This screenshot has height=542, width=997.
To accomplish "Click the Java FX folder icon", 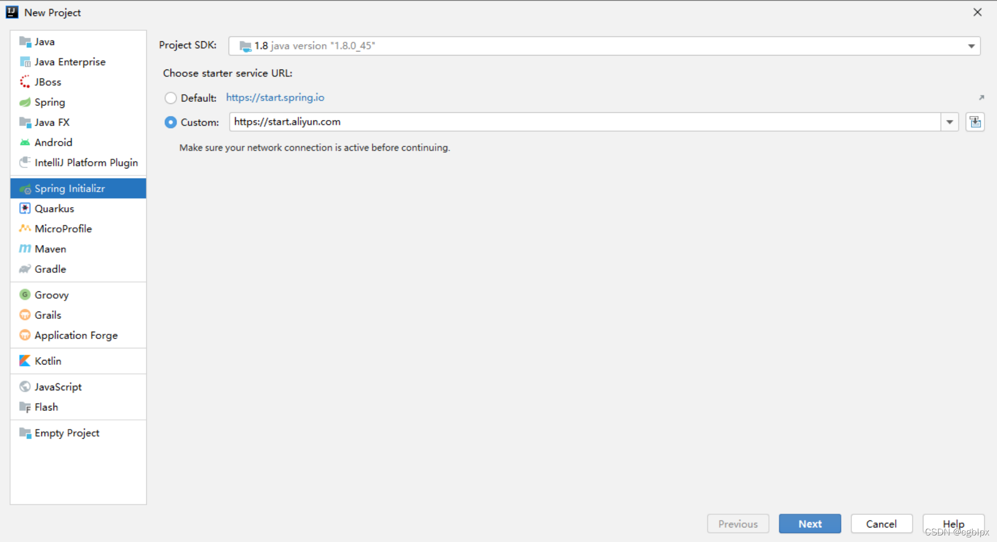I will (25, 123).
